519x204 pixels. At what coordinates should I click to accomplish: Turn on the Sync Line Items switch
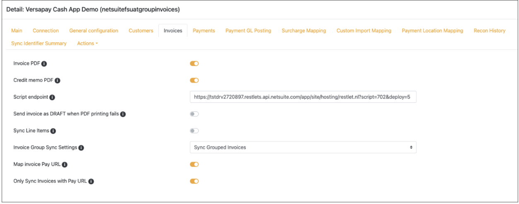tap(195, 131)
